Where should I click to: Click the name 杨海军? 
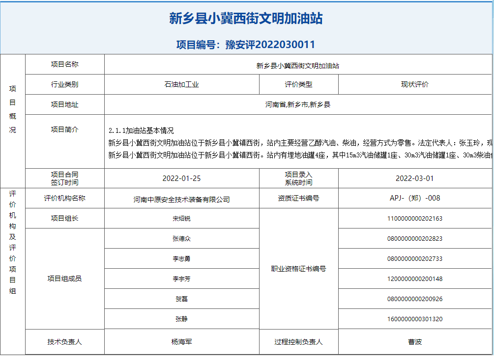pyautogui.click(x=181, y=342)
